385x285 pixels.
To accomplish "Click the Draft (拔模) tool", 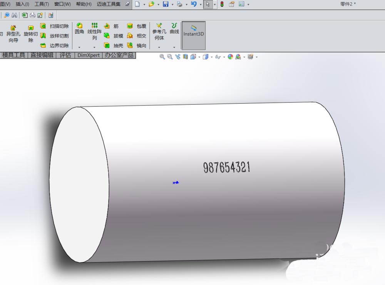I will (x=114, y=36).
